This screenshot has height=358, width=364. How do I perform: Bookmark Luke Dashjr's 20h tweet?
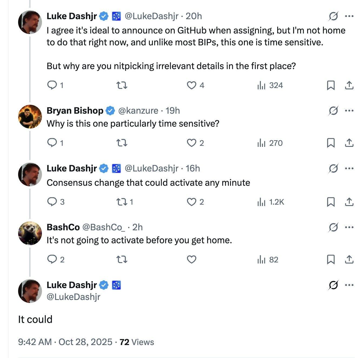[x=331, y=85]
